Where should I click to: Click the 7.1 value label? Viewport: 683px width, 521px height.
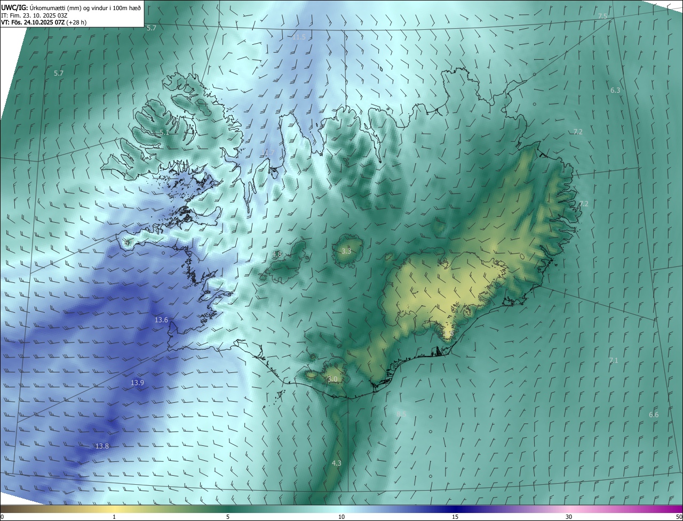614,361
